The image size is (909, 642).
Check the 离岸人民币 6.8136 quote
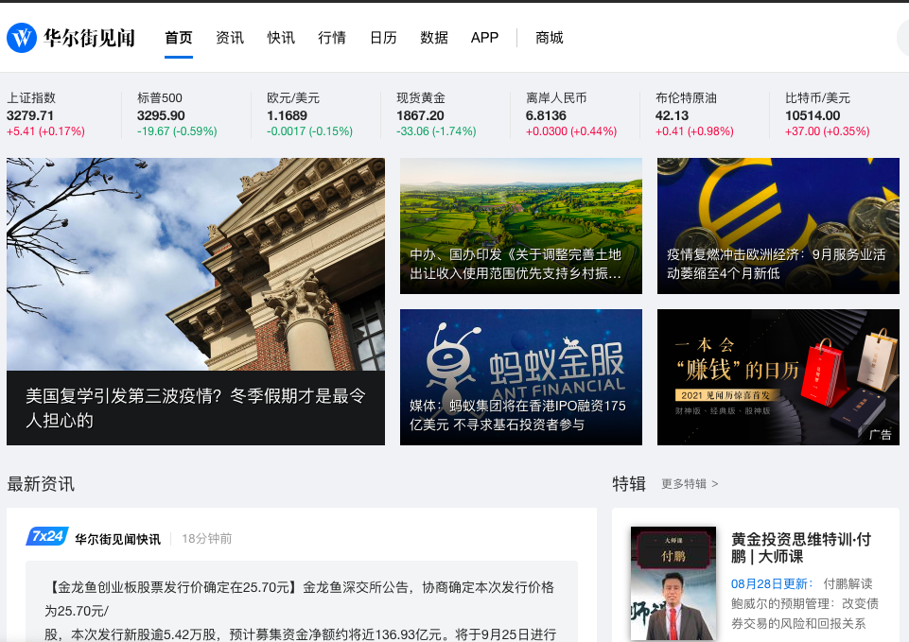(x=571, y=114)
